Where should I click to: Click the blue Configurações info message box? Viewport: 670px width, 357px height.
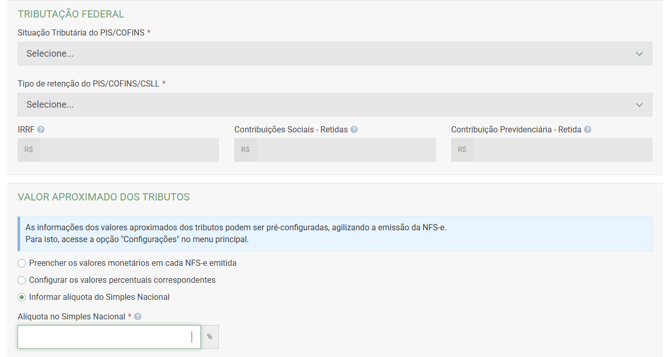335,233
